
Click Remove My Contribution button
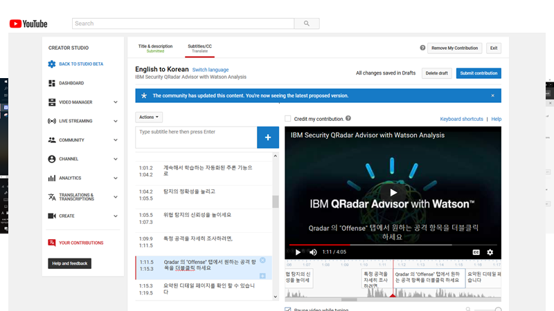coord(454,48)
